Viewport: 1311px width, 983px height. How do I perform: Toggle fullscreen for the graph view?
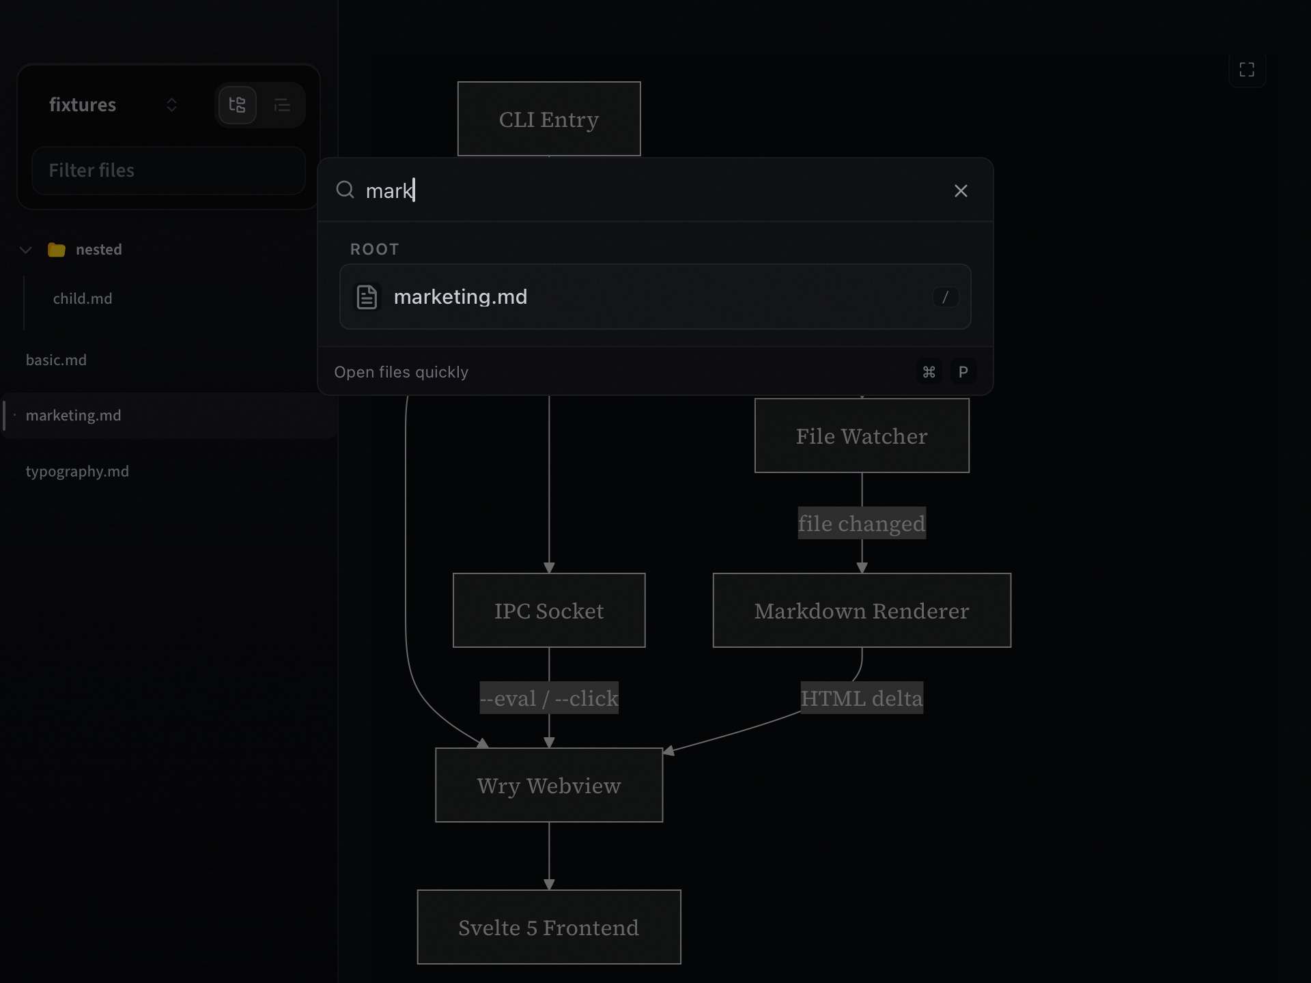click(1247, 69)
